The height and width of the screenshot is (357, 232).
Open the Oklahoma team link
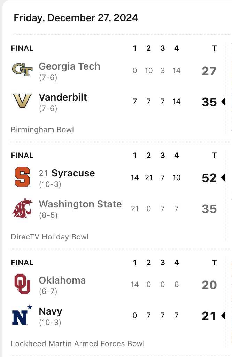(62, 280)
